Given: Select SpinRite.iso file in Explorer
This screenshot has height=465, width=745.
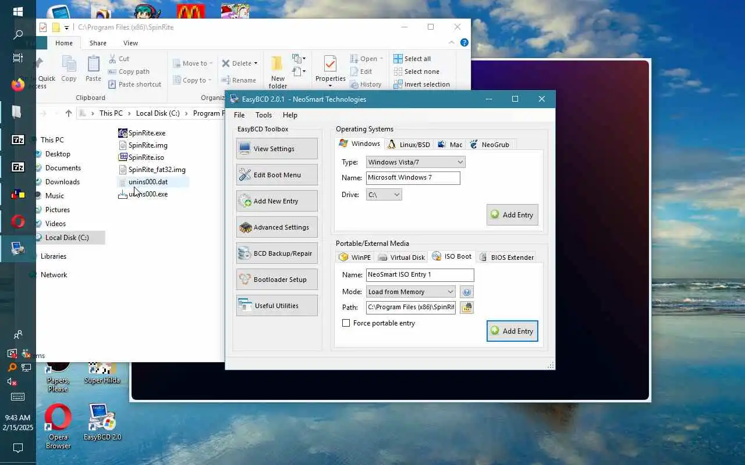Looking at the screenshot, I should tap(141, 158).
